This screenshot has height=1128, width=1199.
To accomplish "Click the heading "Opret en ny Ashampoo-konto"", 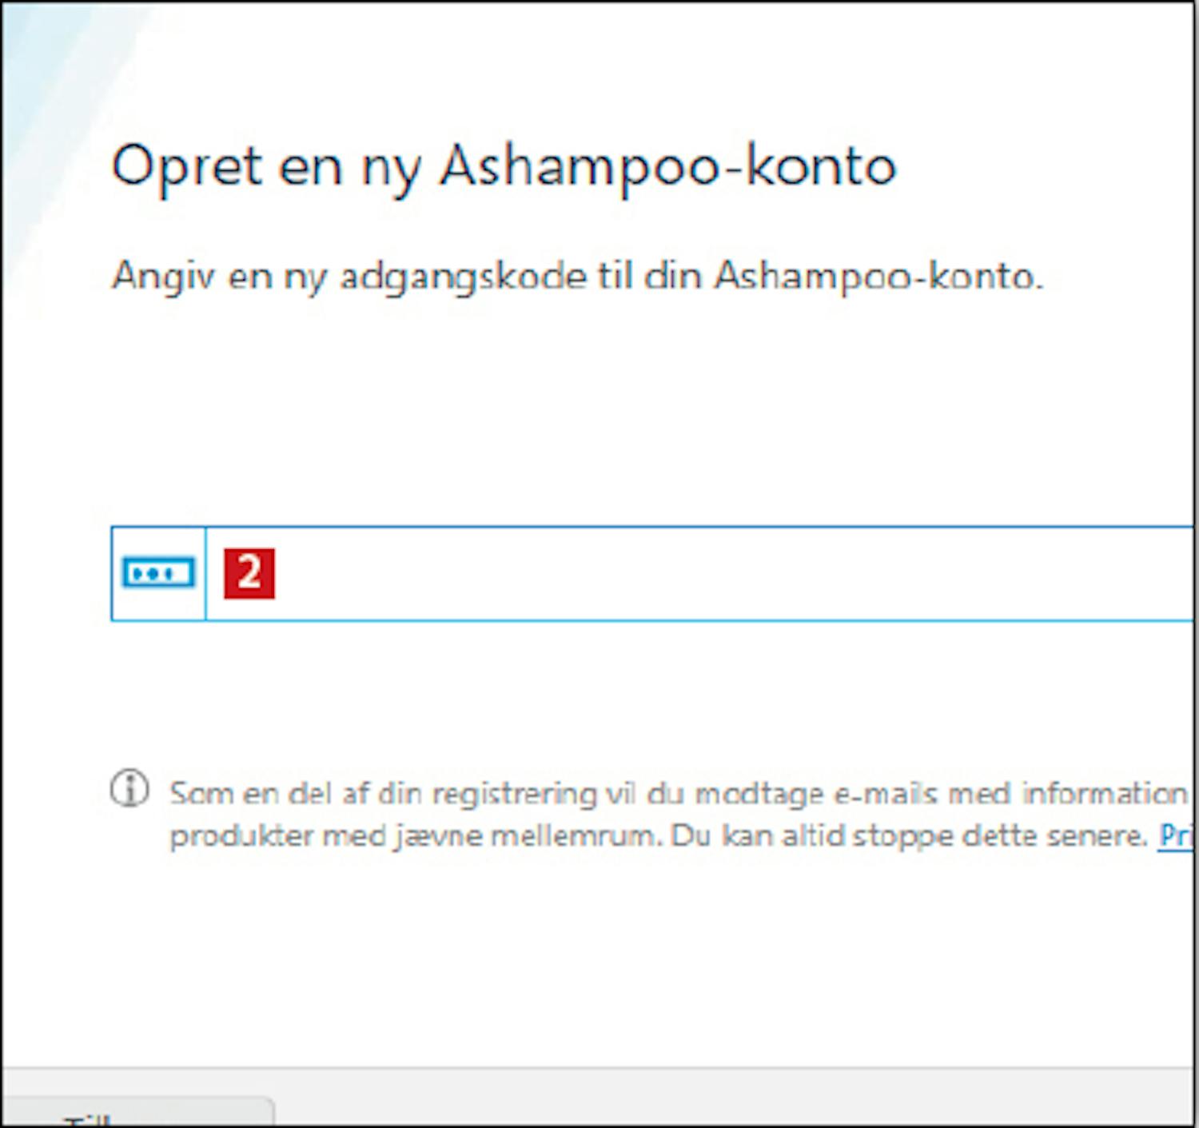I will point(504,166).
